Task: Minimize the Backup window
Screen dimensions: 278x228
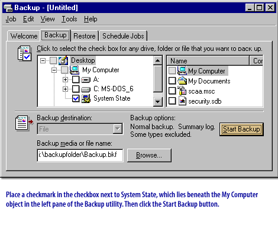Action: pyautogui.click(x=250, y=8)
